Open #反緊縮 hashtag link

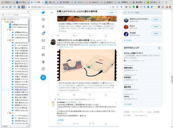tap(60, 120)
